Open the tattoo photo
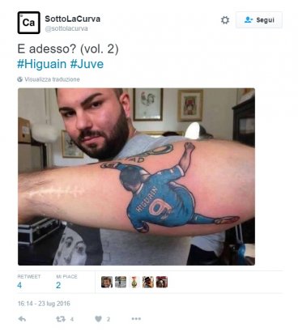The image size is (298, 336). (x=136, y=177)
